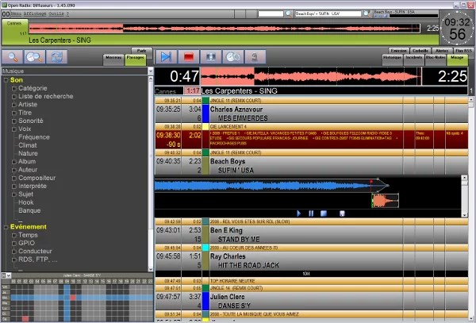Enable the Artiste filter checkbox
476x323 pixels.
pyautogui.click(x=13, y=104)
